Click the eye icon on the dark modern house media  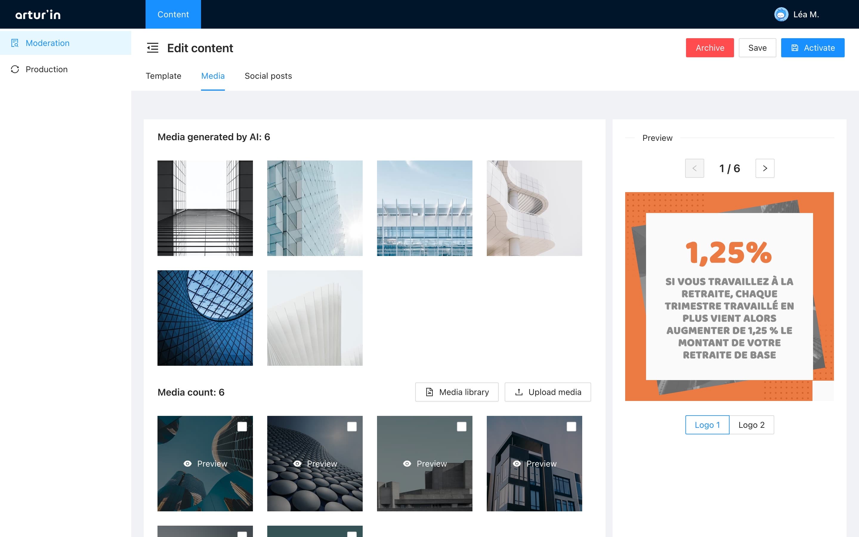coord(517,464)
